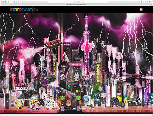The image size is (153, 116).
Task: Open the Downloads list in Safari
Action: pyautogui.click(x=150, y=2)
